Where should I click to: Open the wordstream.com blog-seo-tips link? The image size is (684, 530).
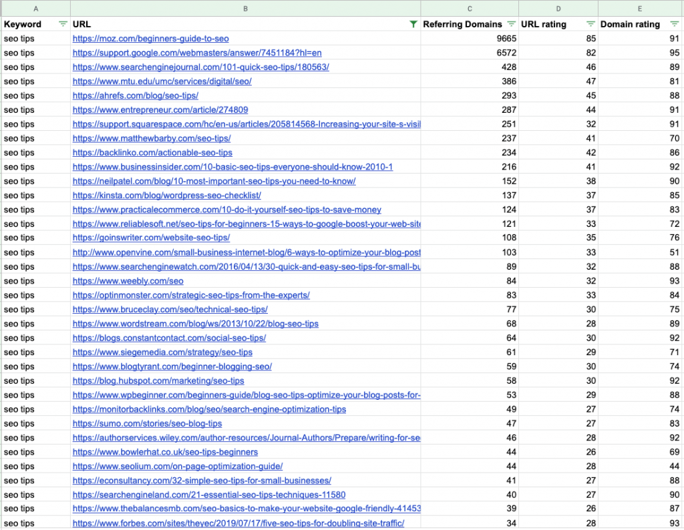point(196,324)
